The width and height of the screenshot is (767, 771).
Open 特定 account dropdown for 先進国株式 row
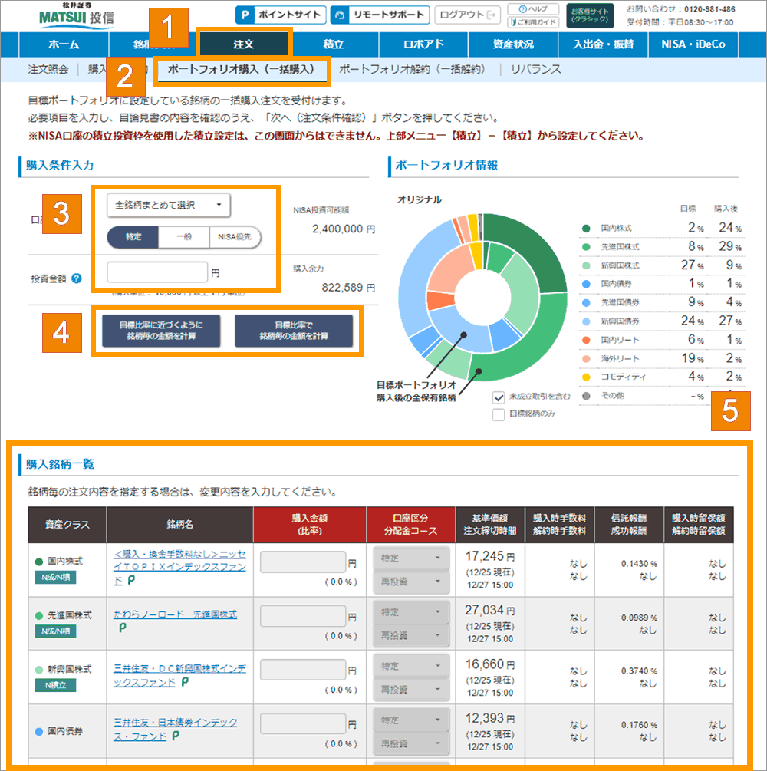[x=411, y=612]
